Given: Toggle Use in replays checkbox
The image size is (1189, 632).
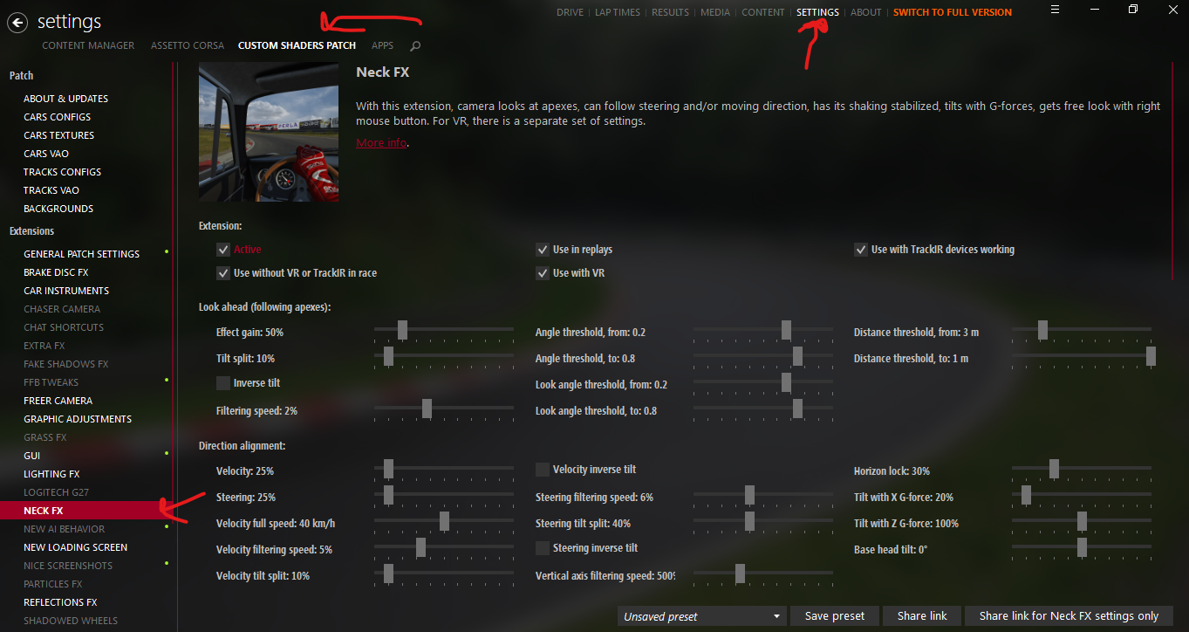Looking at the screenshot, I should tap(543, 250).
